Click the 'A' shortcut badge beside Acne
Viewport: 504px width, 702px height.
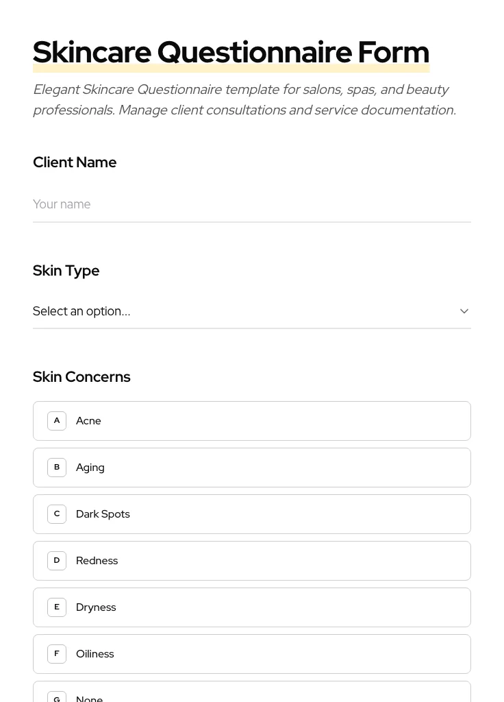57,420
